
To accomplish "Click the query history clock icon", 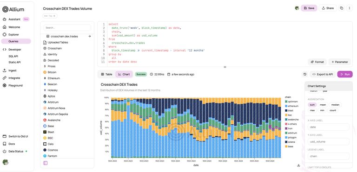I will (305, 74).
